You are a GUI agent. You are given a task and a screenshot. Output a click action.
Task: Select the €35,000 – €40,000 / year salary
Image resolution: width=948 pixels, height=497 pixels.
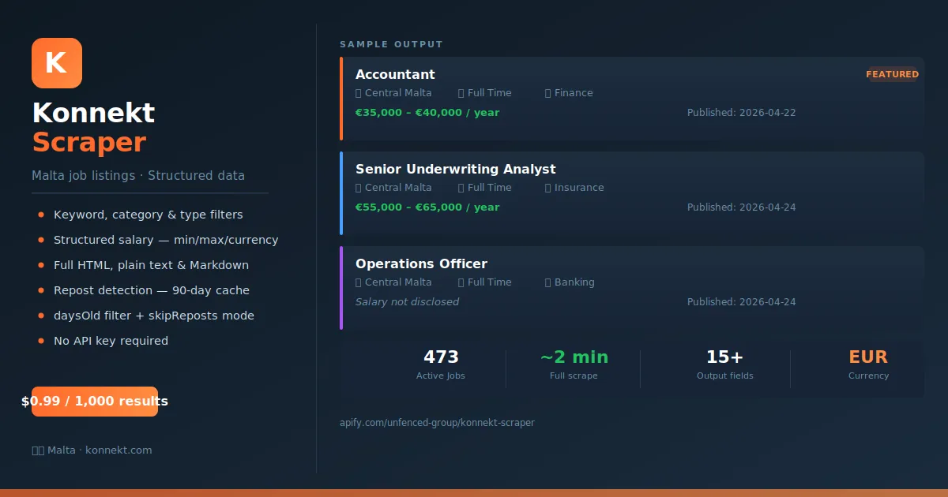click(427, 113)
